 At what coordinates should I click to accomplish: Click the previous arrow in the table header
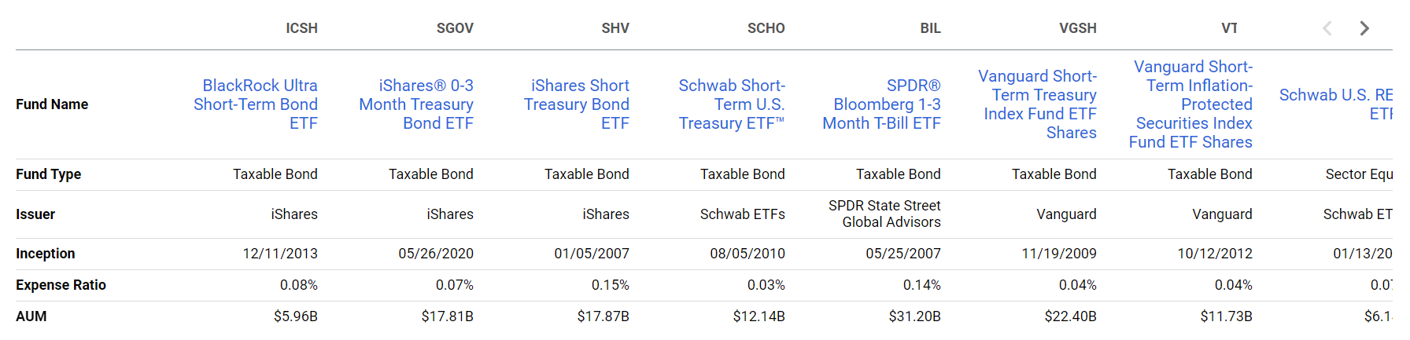click(1327, 28)
